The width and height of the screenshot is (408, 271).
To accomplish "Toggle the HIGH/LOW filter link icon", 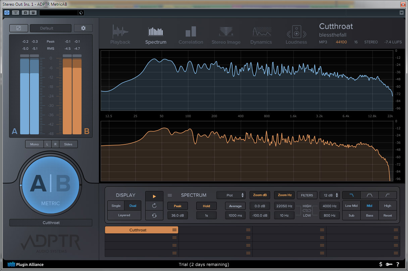I will point(307,211).
